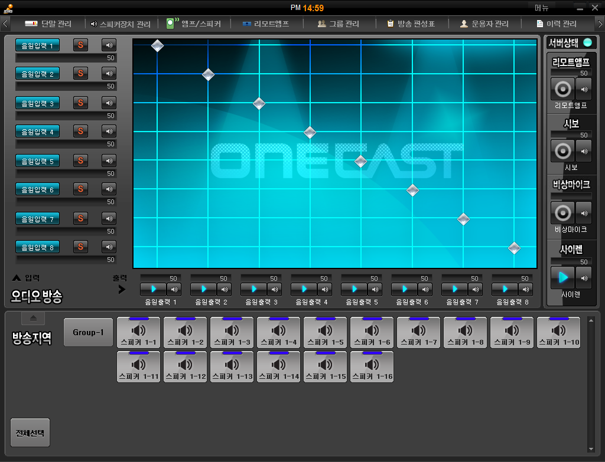
Task: Click the matrix node for input 1 output 1
Action: 157,45
